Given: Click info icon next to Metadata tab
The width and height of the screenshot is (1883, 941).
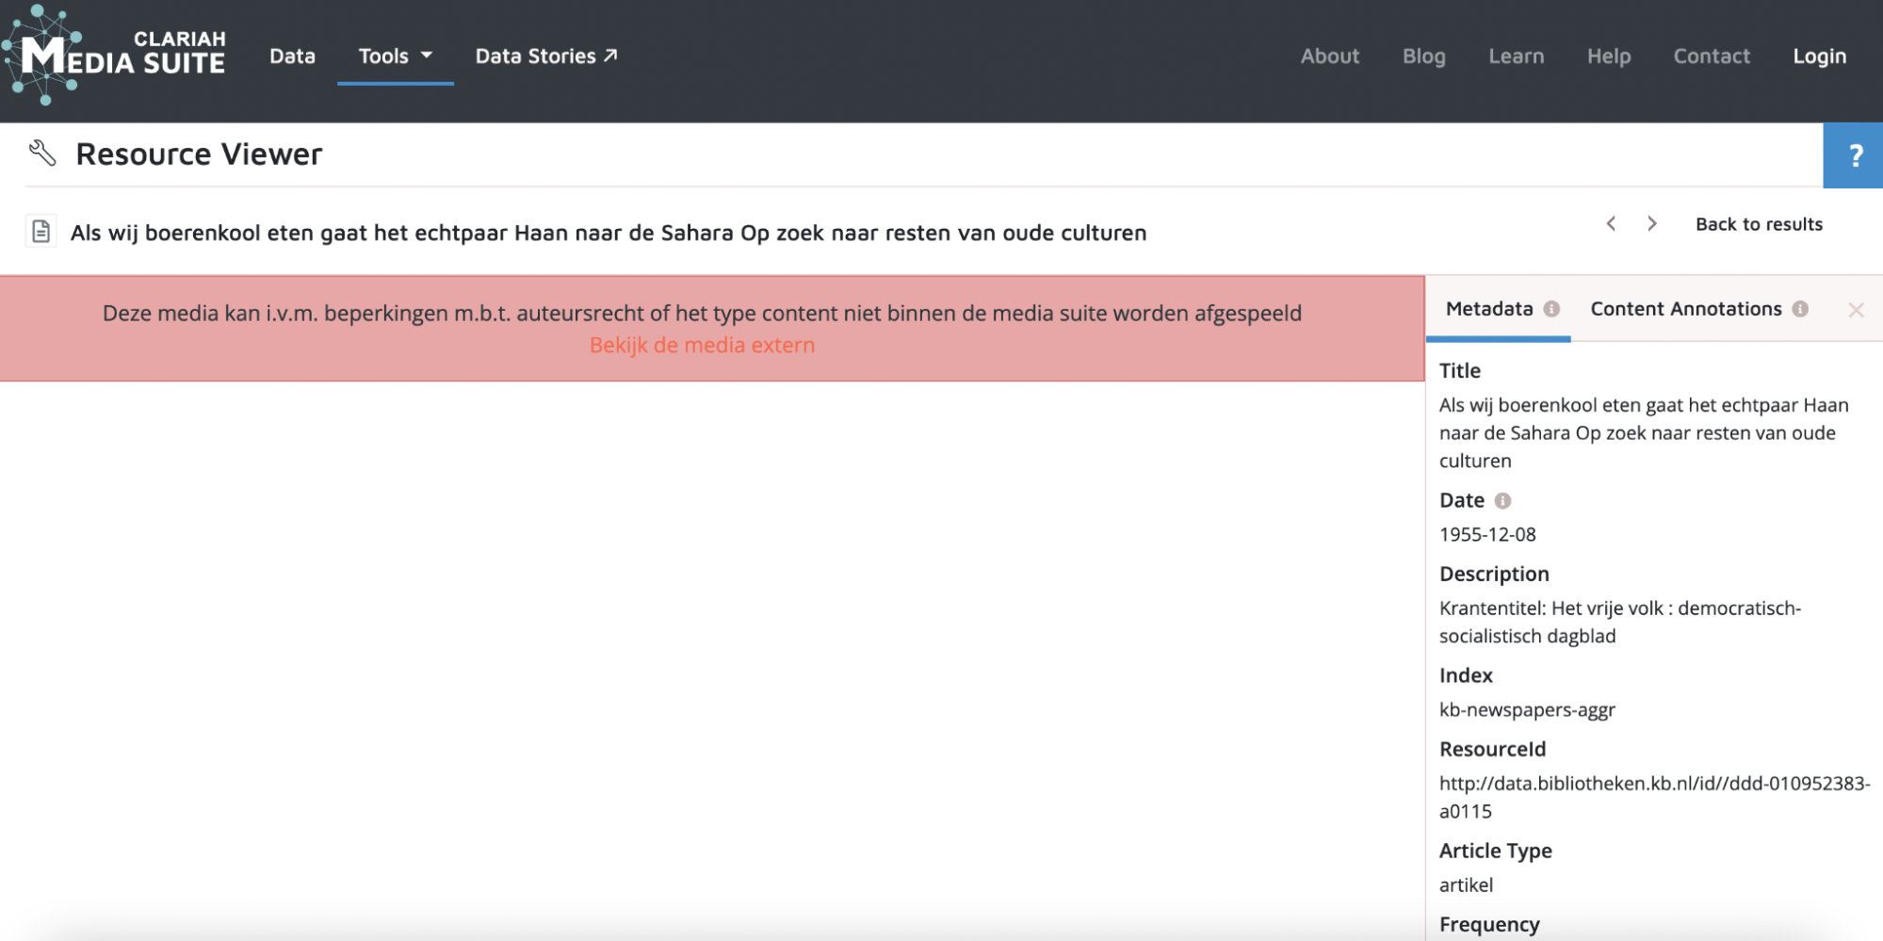Looking at the screenshot, I should [x=1551, y=309].
